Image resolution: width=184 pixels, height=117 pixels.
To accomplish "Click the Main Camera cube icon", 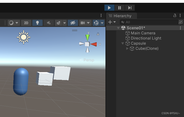I will pyautogui.click(x=128, y=33).
